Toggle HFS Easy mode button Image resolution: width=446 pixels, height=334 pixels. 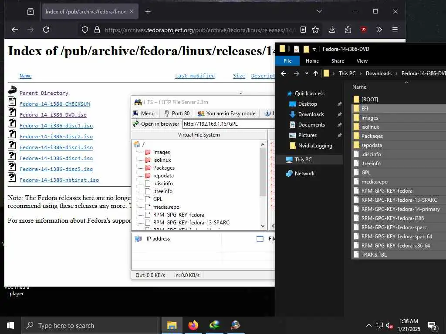pos(226,114)
